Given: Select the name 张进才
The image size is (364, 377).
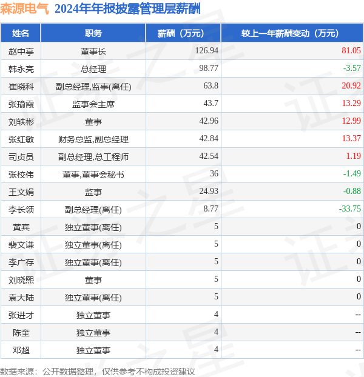Looking at the screenshot, I should coord(21,315).
